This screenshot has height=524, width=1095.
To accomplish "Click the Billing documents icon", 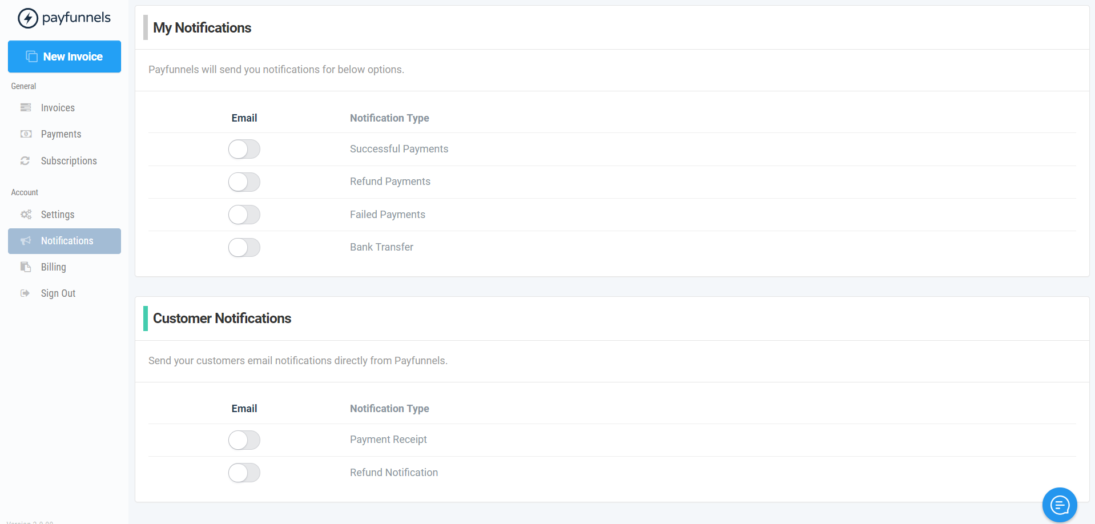I will pos(26,267).
